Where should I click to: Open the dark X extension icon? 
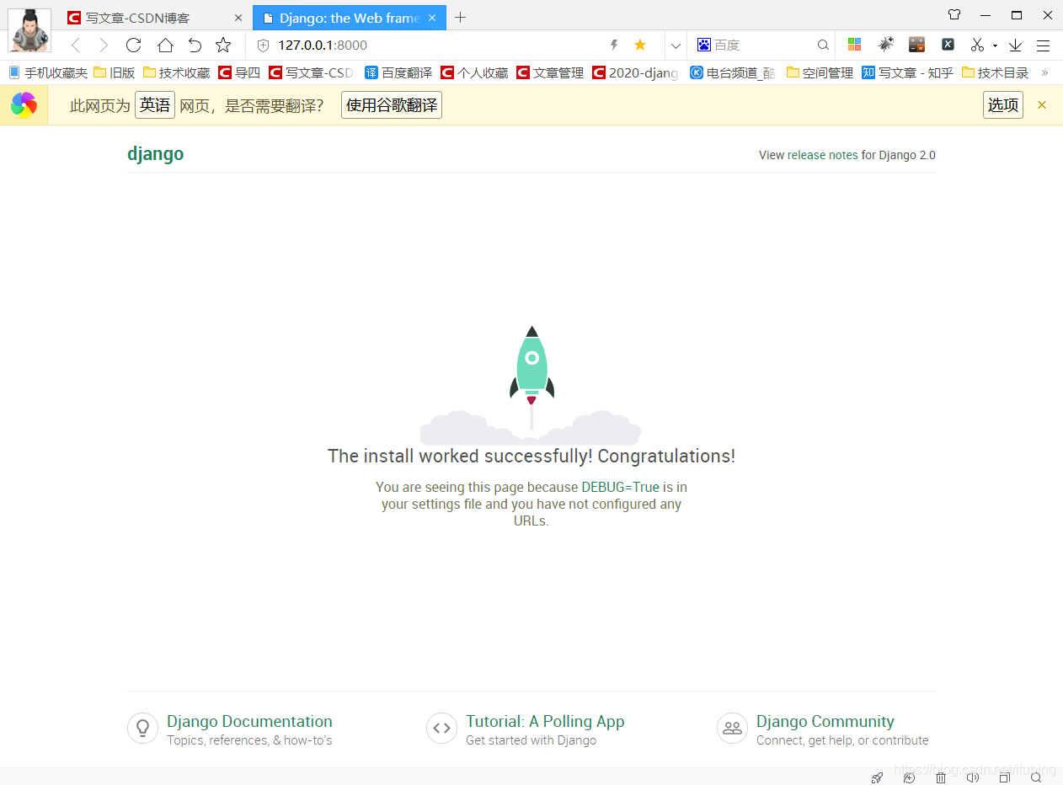tap(948, 45)
